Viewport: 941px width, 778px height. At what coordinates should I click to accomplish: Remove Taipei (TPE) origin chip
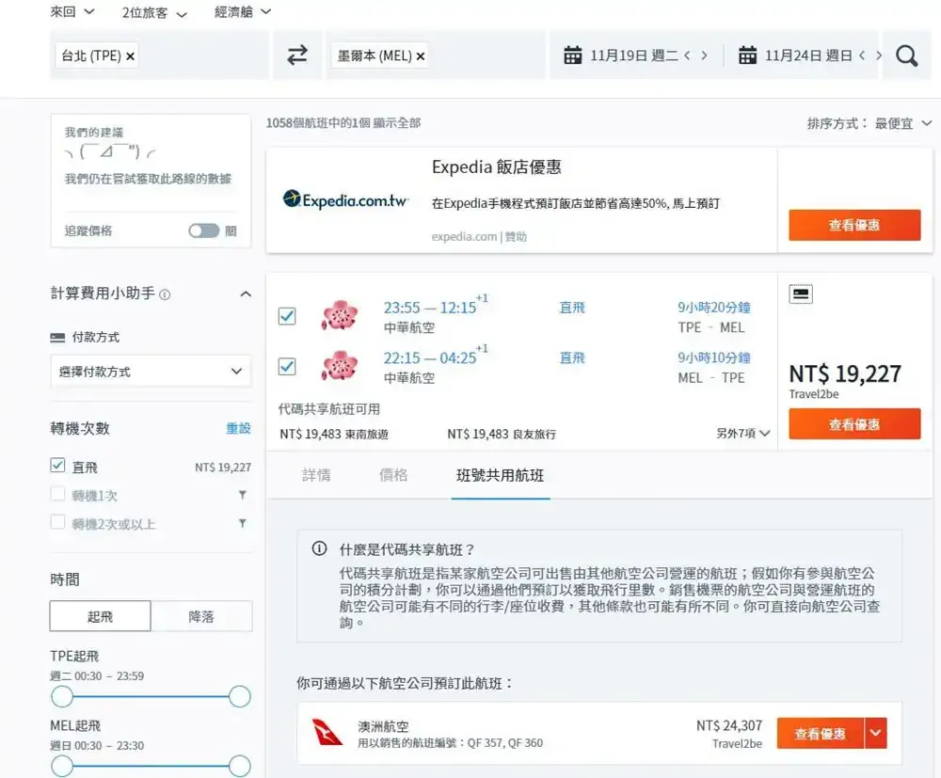[x=130, y=56]
